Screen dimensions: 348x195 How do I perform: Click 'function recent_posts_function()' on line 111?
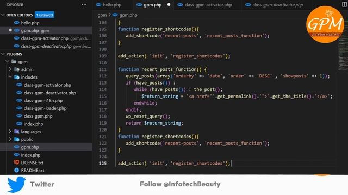pyautogui.click(x=160, y=69)
